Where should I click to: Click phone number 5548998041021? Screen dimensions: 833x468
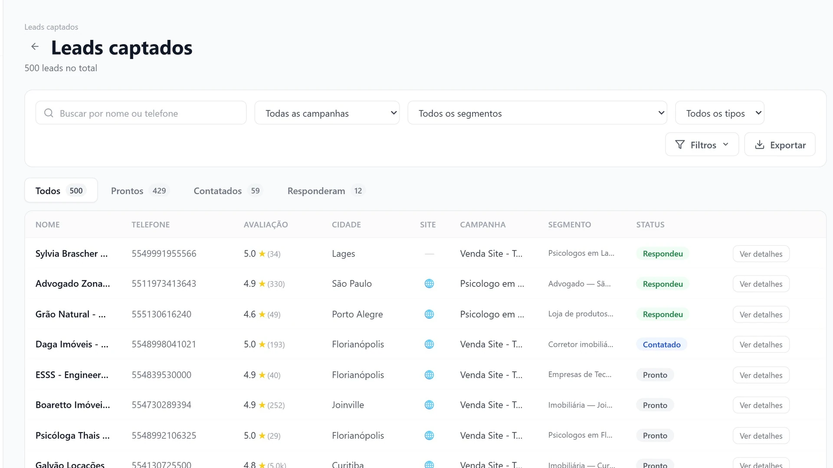pos(164,344)
